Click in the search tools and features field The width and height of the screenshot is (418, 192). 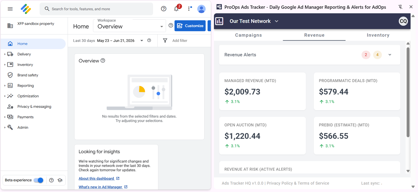[x=96, y=9]
